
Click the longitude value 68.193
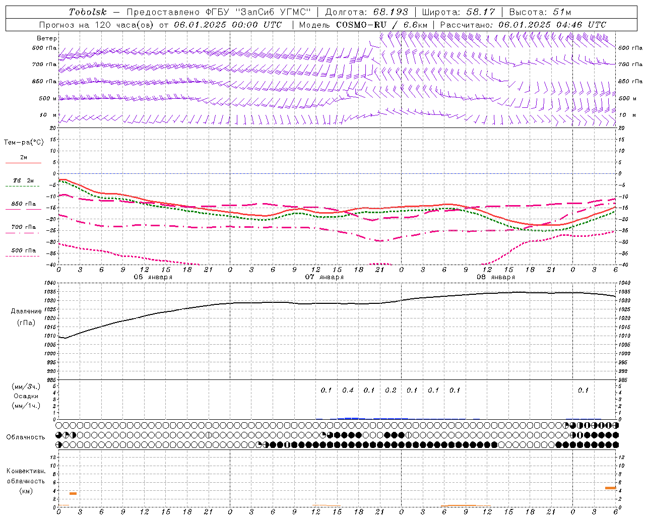pos(391,12)
